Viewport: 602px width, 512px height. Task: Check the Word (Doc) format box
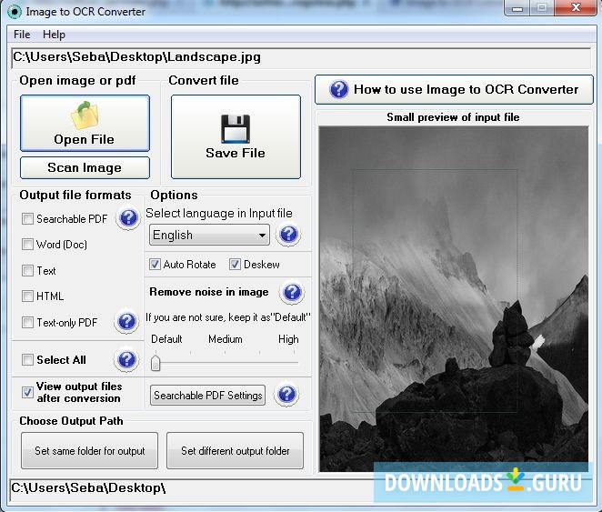tap(27, 245)
